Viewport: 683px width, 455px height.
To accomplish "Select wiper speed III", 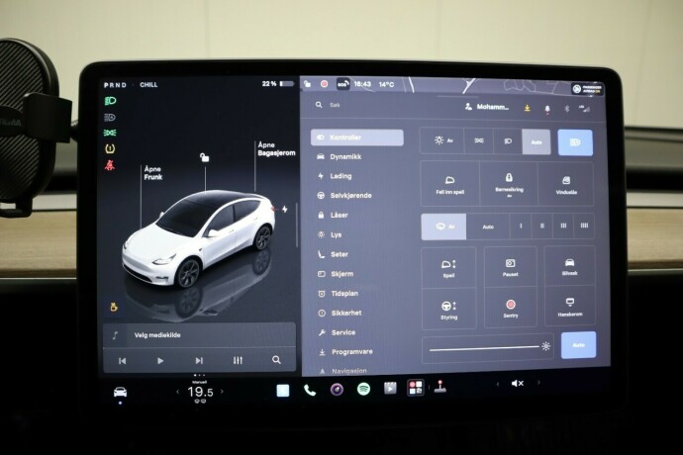I will click(x=563, y=226).
